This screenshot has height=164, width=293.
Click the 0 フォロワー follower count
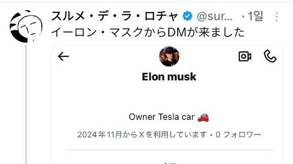tap(238, 135)
